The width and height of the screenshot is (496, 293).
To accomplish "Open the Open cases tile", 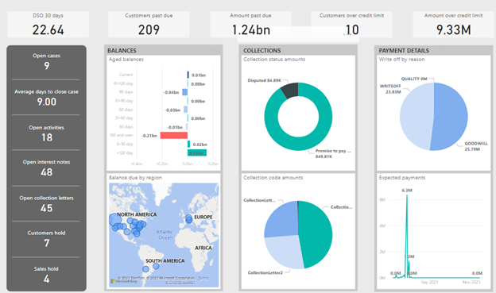I will pyautogui.click(x=46, y=62).
